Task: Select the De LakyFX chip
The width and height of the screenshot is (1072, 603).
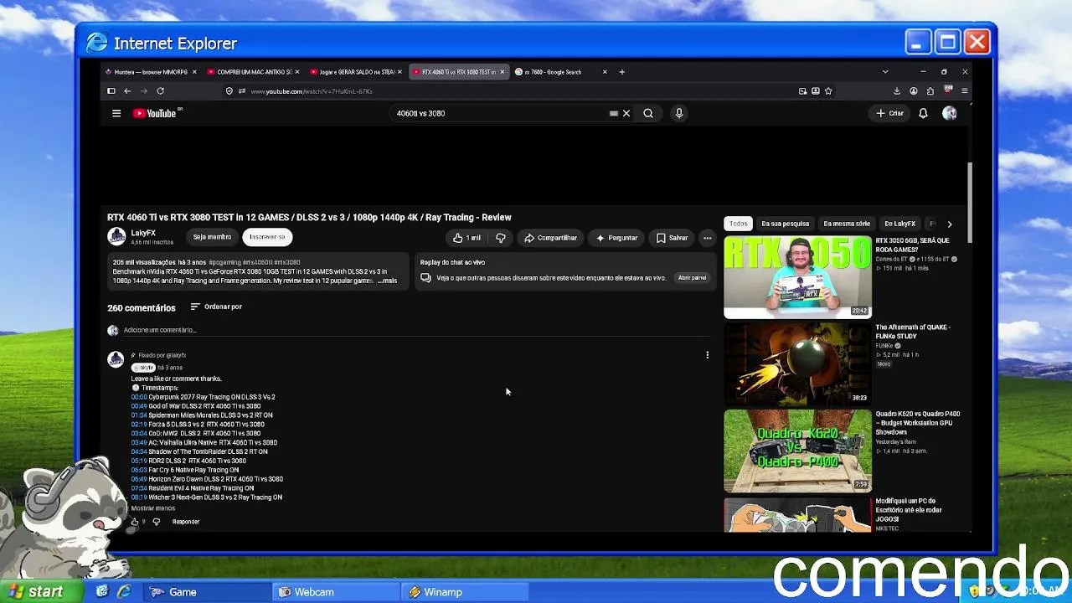Action: [x=900, y=224]
